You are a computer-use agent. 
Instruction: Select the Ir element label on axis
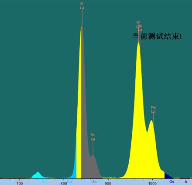pyautogui.click(x=186, y=182)
